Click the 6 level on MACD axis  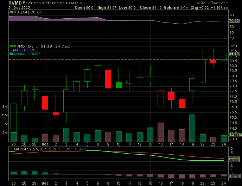(231, 148)
